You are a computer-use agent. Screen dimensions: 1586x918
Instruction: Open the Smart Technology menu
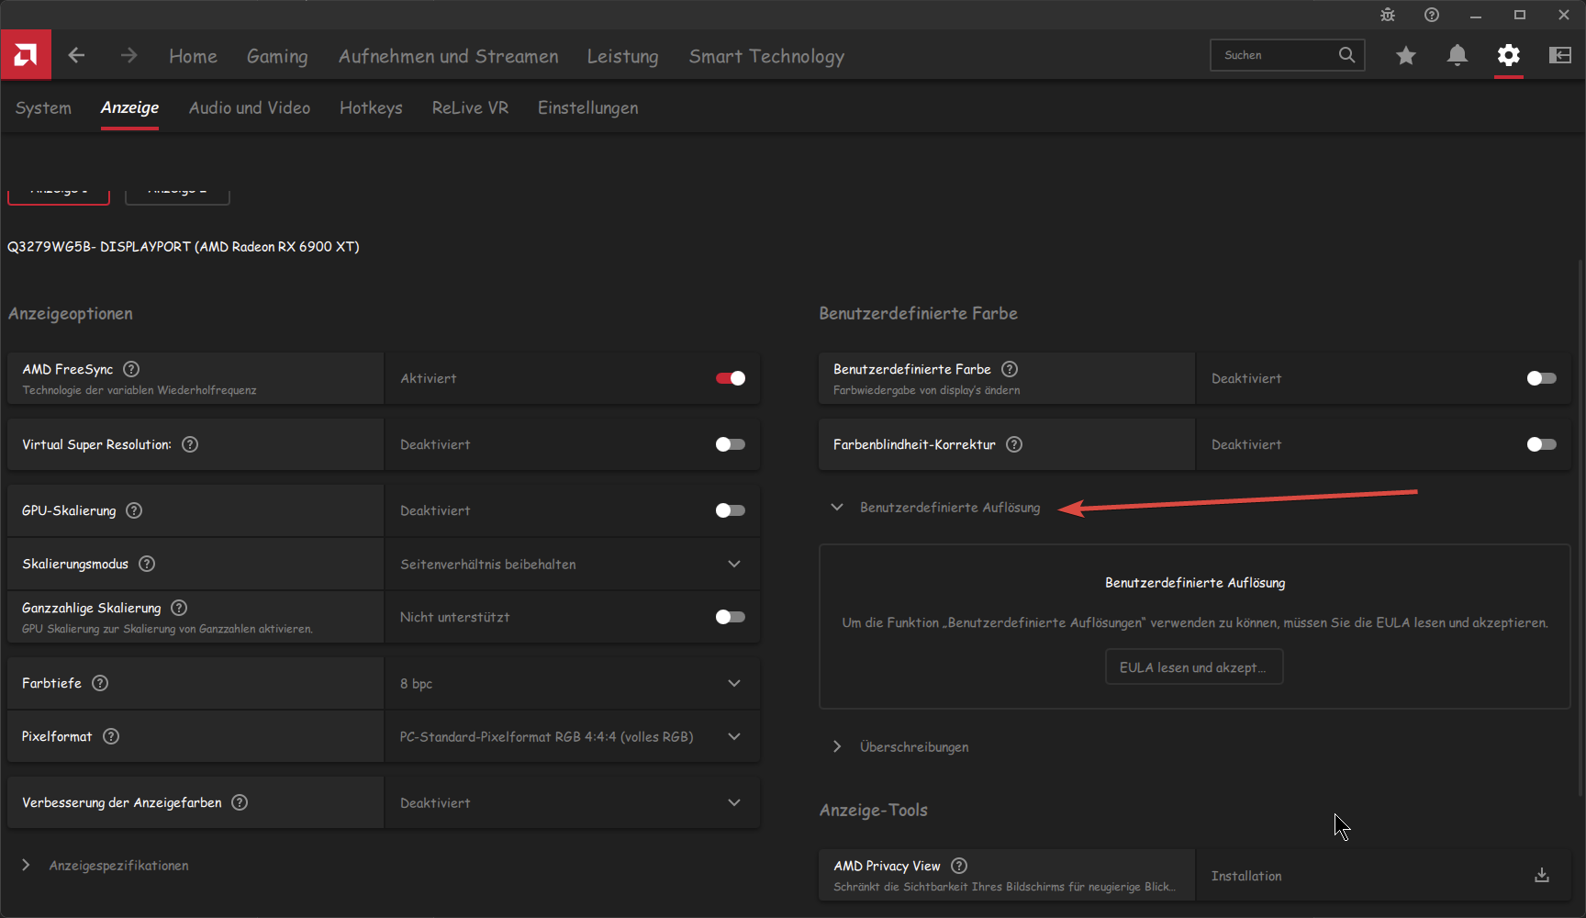pos(766,56)
